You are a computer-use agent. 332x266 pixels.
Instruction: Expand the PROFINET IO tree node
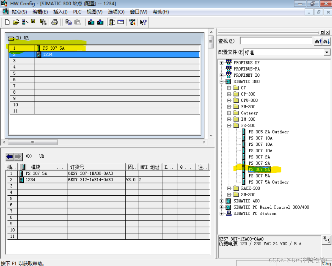221,75
